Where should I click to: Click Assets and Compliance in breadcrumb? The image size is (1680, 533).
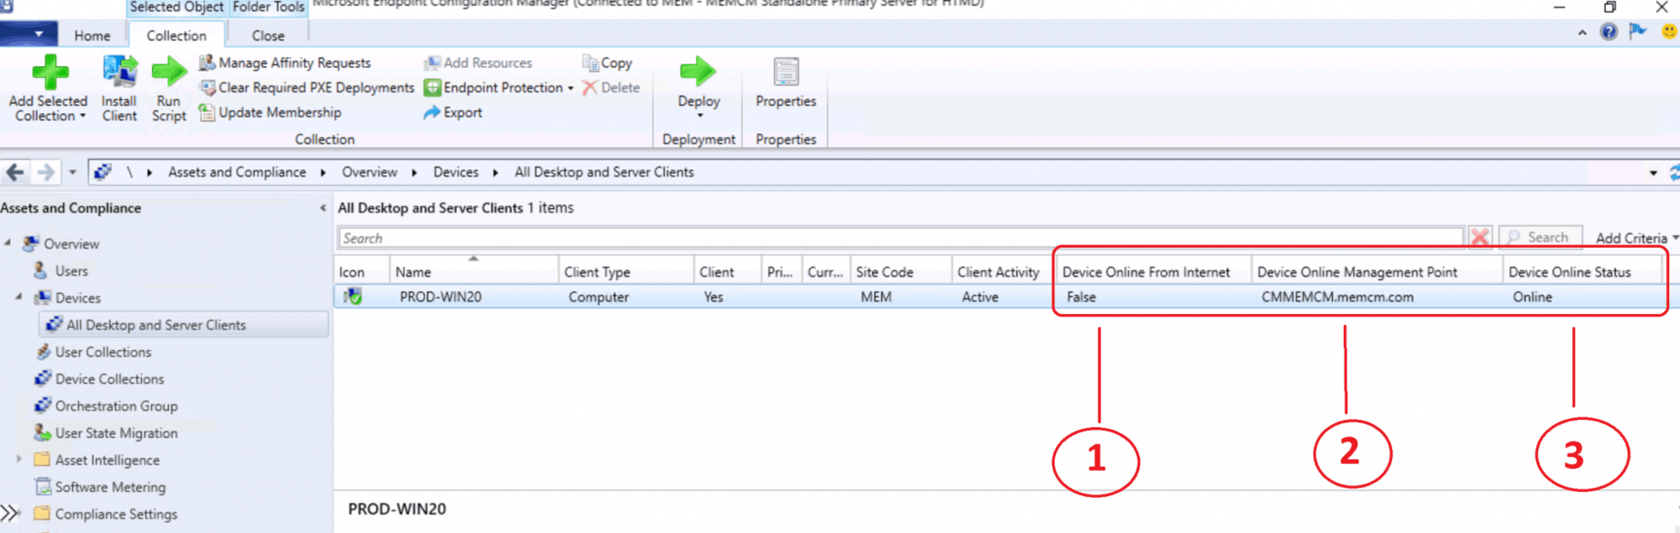click(x=237, y=172)
